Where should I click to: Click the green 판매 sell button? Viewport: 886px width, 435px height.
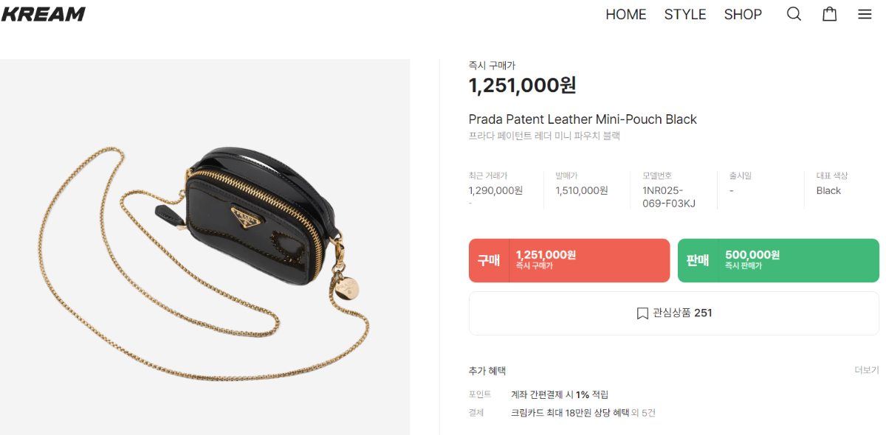pyautogui.click(x=778, y=260)
